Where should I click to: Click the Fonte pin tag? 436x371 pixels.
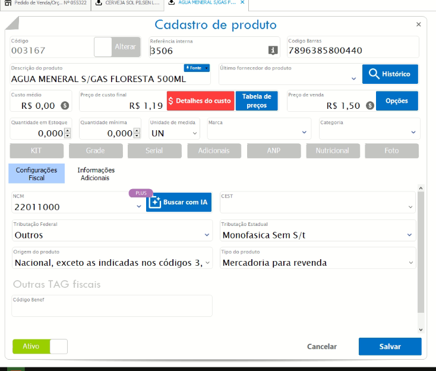click(197, 68)
